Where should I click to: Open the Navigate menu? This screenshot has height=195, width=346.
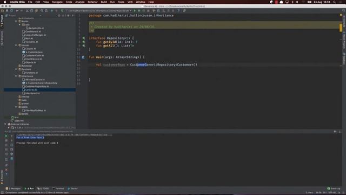coord(57,2)
